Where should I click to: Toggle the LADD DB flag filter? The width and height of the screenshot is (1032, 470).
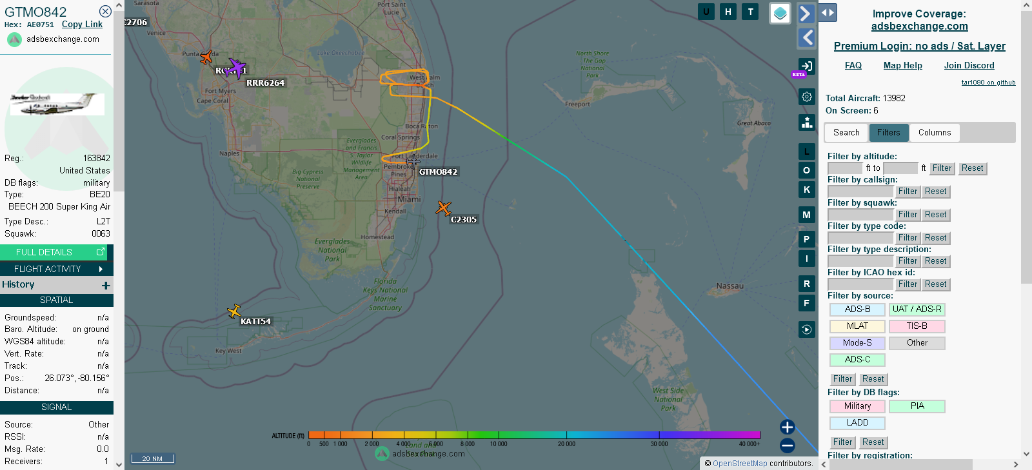click(857, 423)
